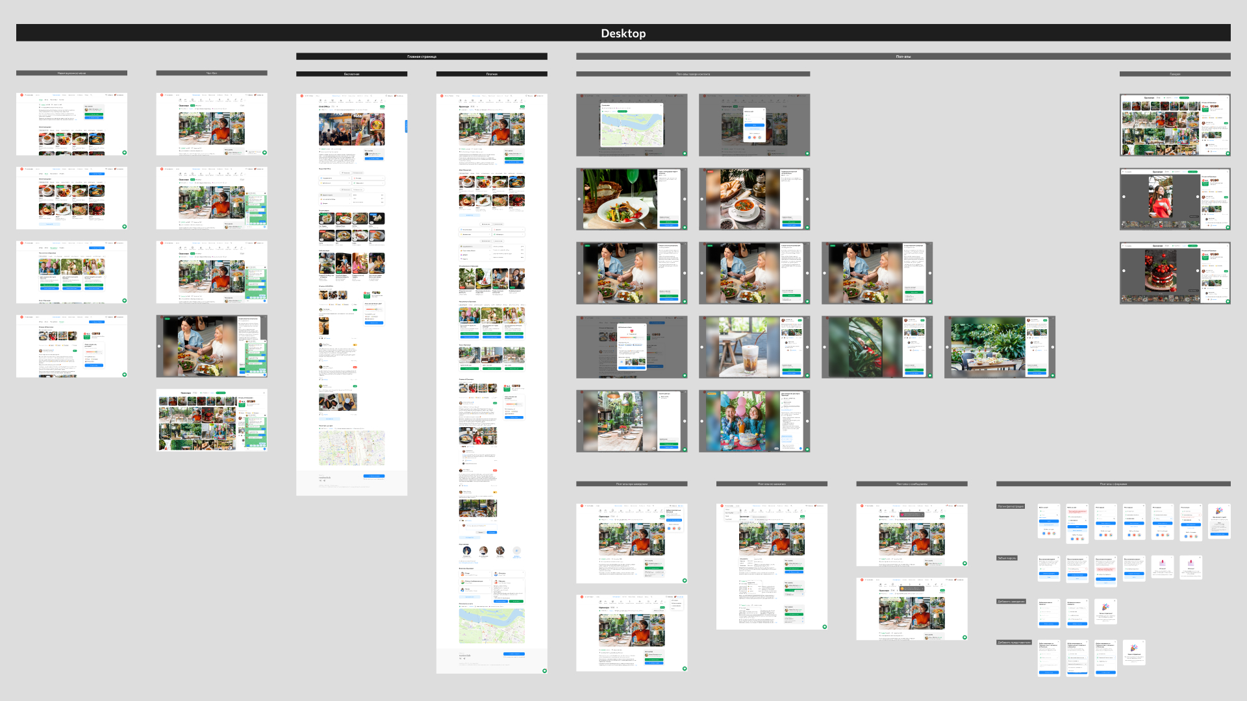Viewport: 1247px width, 701px height.
Task: Select the photo grid gallery frame
Action: tap(1174, 125)
